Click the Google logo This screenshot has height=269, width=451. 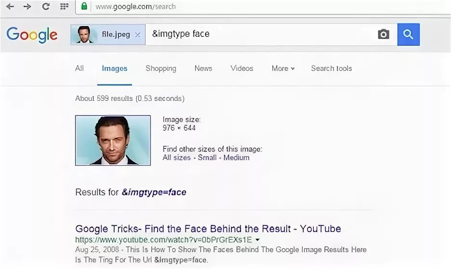click(x=32, y=35)
